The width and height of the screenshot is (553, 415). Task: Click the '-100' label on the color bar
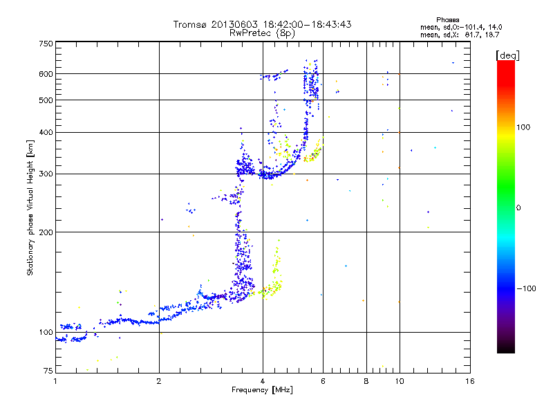click(x=526, y=288)
